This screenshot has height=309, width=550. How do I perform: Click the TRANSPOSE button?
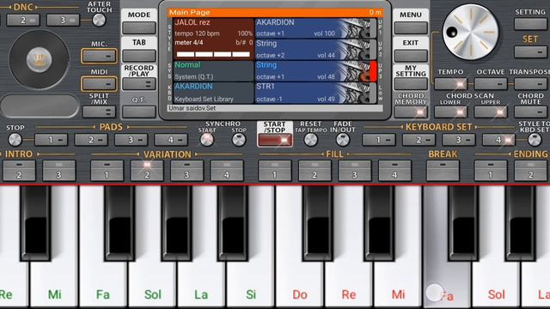click(x=531, y=84)
